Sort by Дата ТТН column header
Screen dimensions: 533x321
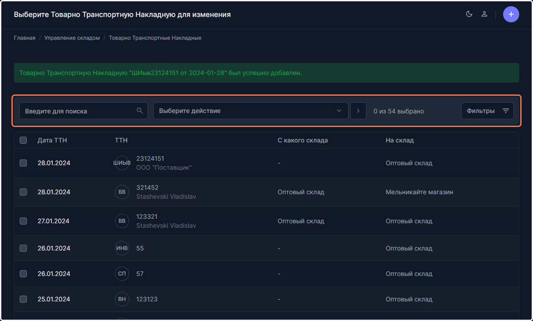click(52, 140)
